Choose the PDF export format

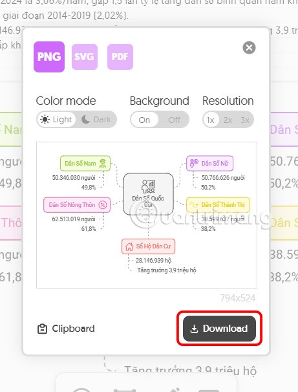(x=120, y=57)
